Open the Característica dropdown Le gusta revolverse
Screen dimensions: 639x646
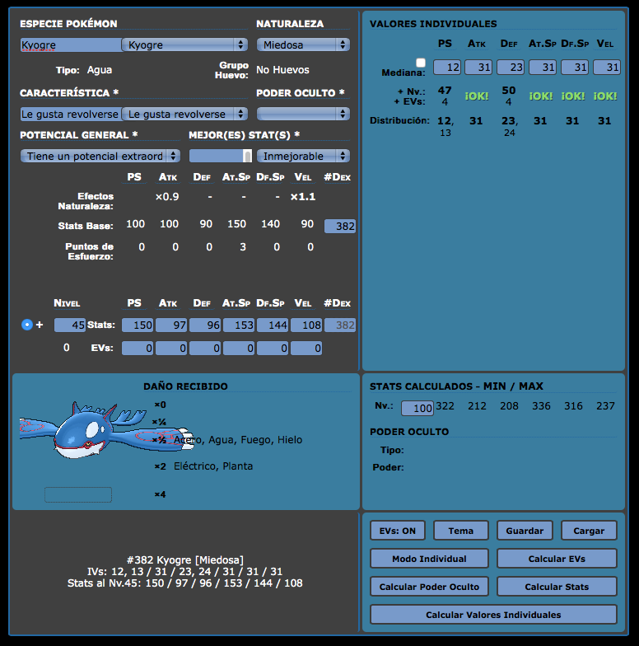[x=184, y=114]
